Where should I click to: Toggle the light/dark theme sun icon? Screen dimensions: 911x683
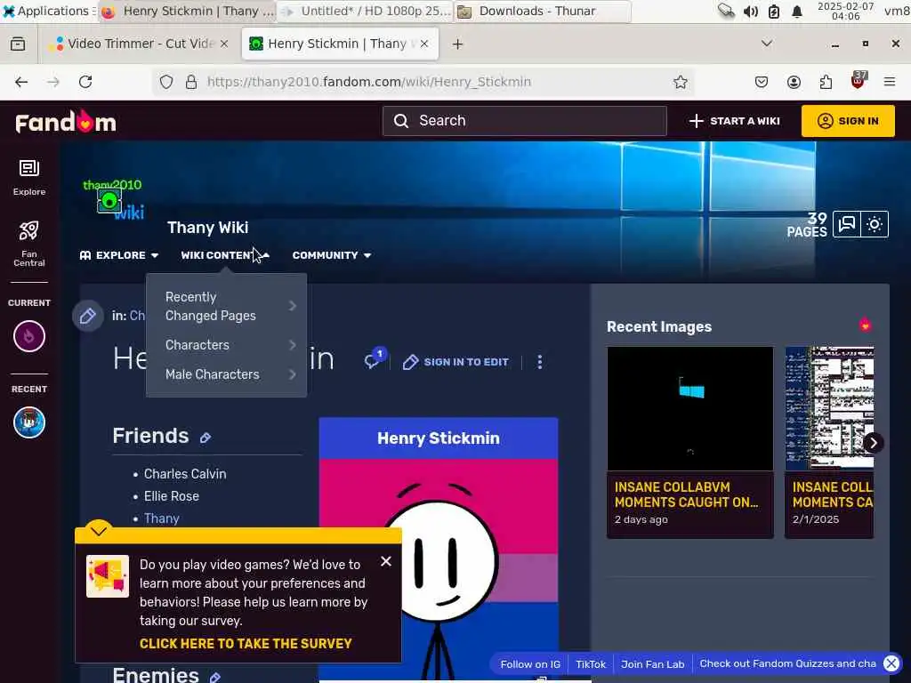point(875,224)
